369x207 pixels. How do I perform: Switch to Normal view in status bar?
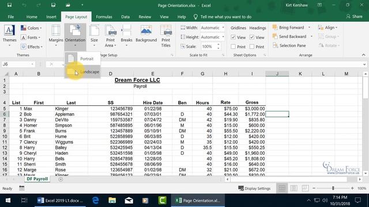282,188
